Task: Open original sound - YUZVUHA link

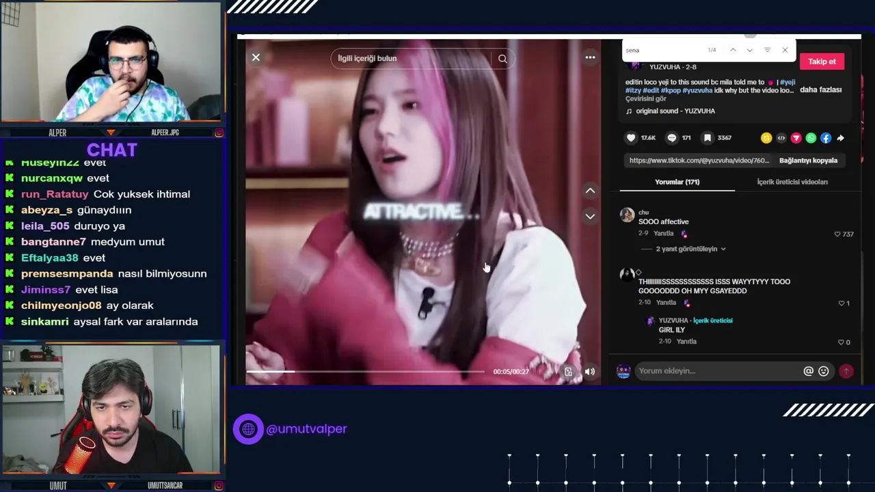Action: pos(675,111)
